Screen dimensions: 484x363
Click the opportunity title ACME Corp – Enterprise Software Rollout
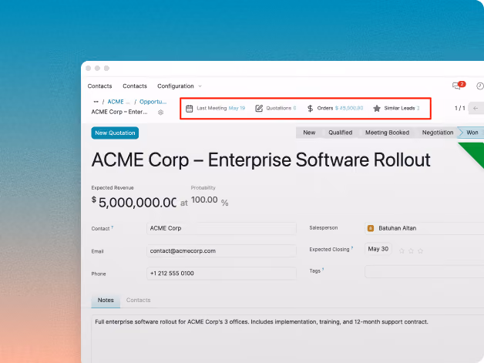[x=260, y=160]
